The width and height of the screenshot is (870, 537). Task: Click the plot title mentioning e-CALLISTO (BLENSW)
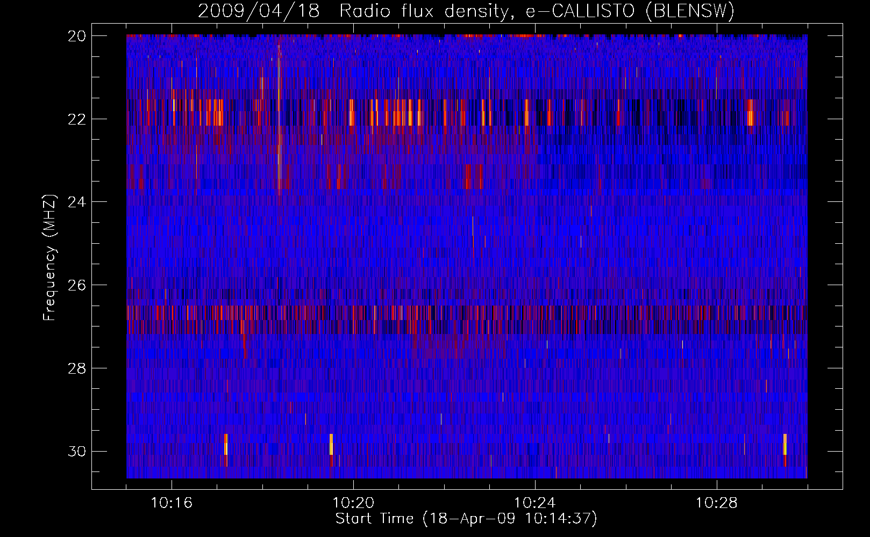pos(466,11)
